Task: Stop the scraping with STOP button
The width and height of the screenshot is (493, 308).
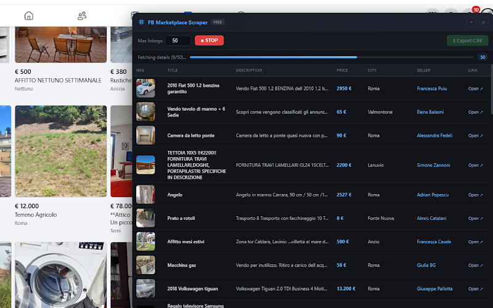Action: click(x=209, y=40)
